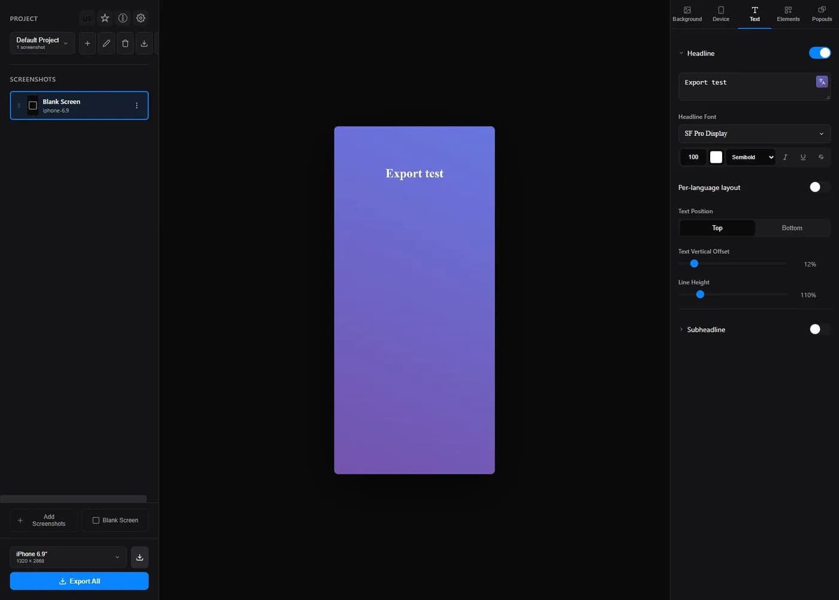Select Bottom text position
839x600 pixels.
[x=792, y=228]
